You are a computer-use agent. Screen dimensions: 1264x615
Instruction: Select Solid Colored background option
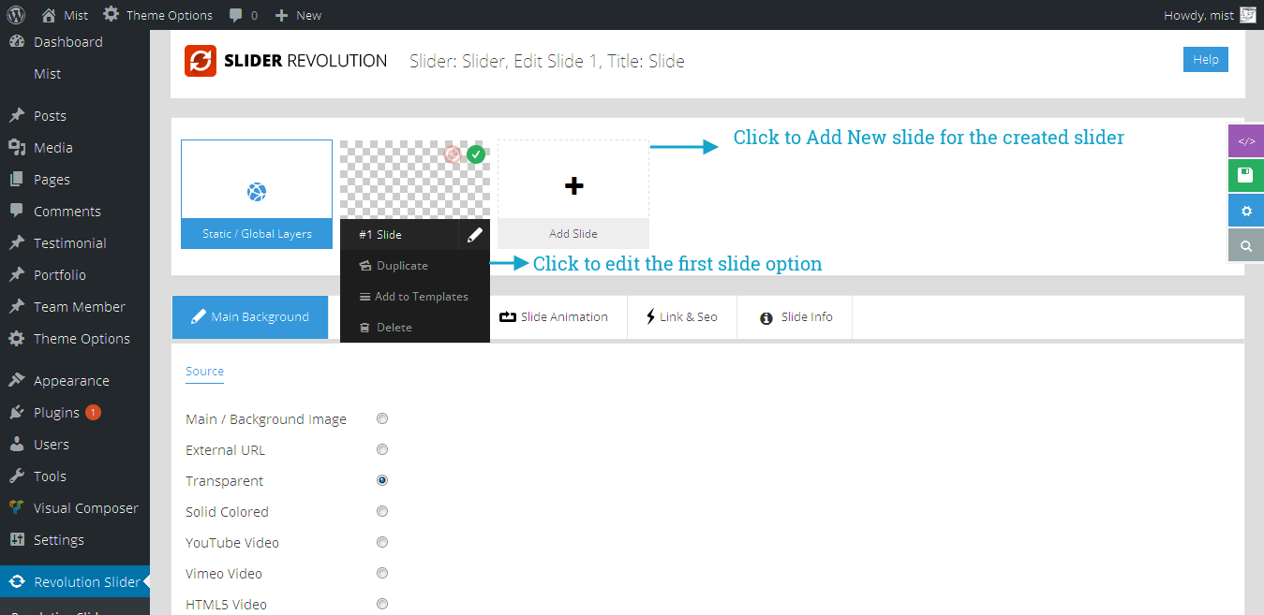pos(382,511)
